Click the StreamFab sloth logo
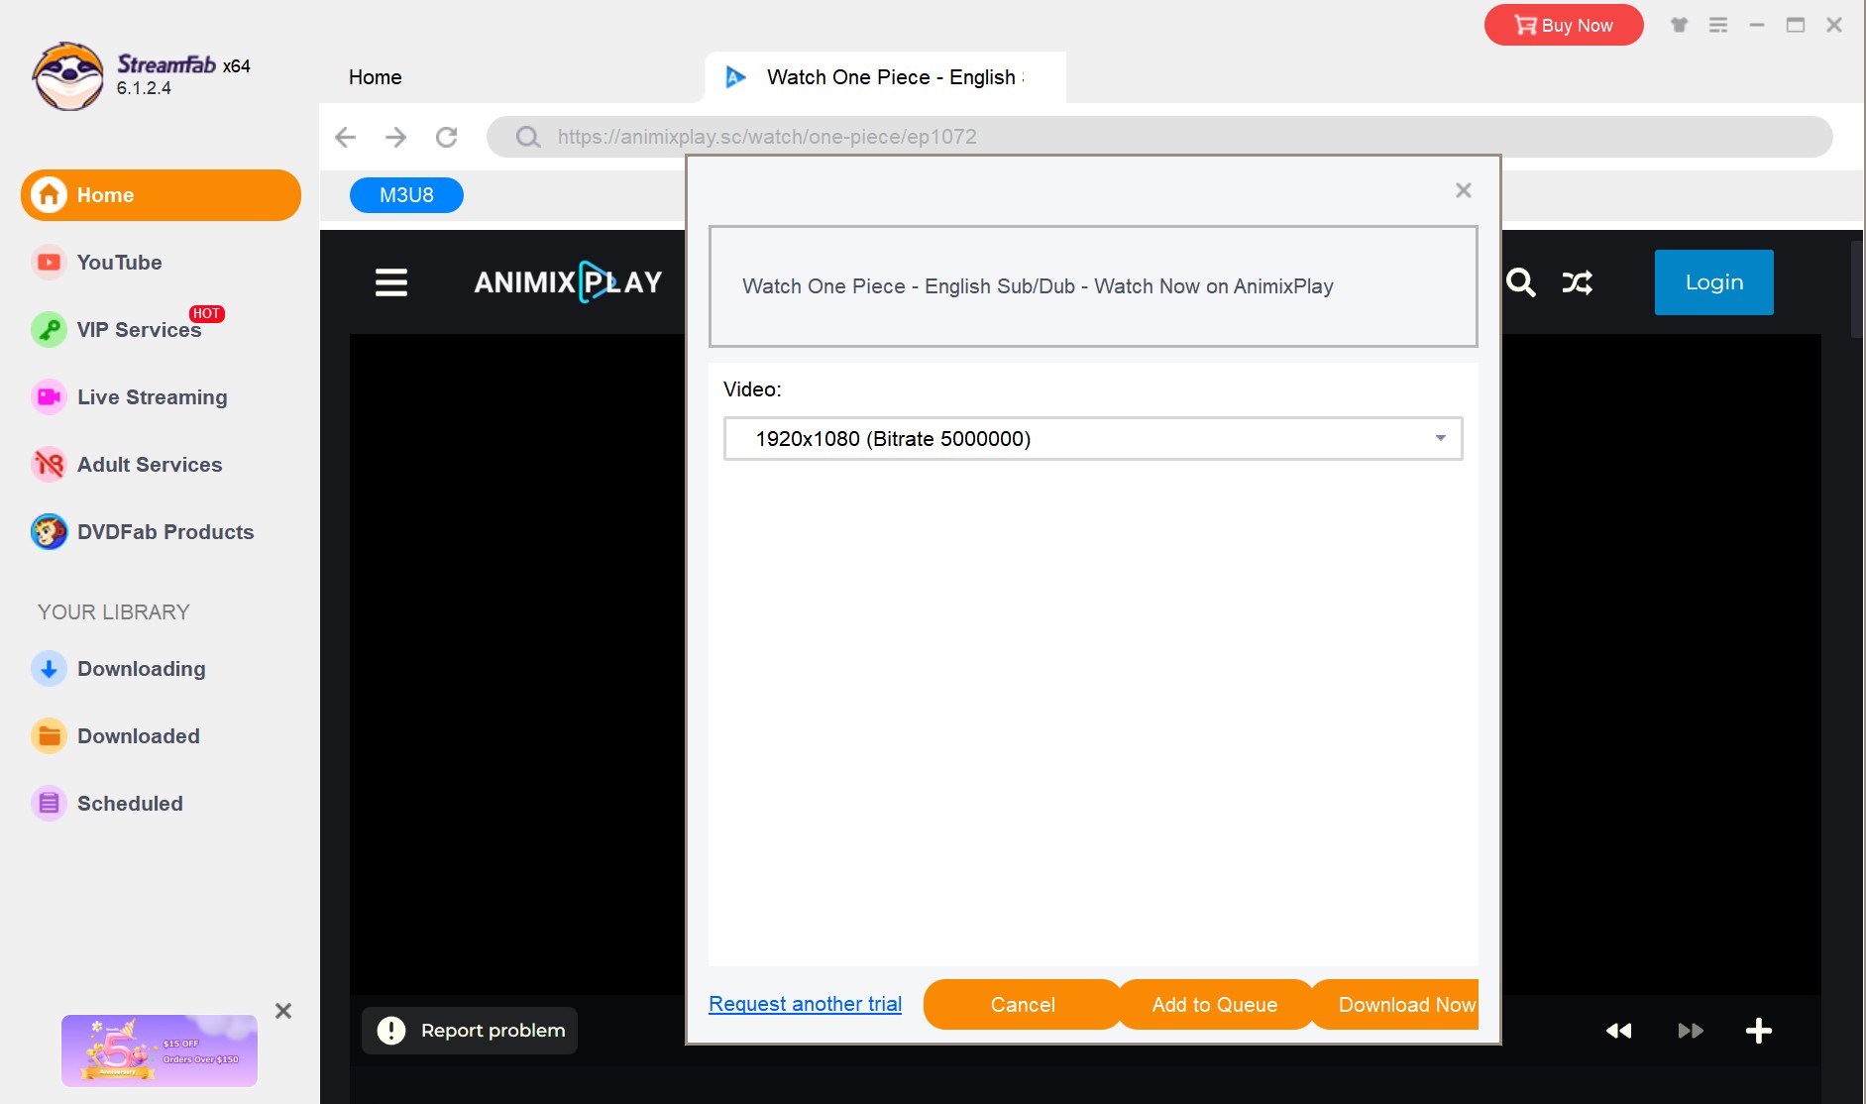 [x=67, y=76]
